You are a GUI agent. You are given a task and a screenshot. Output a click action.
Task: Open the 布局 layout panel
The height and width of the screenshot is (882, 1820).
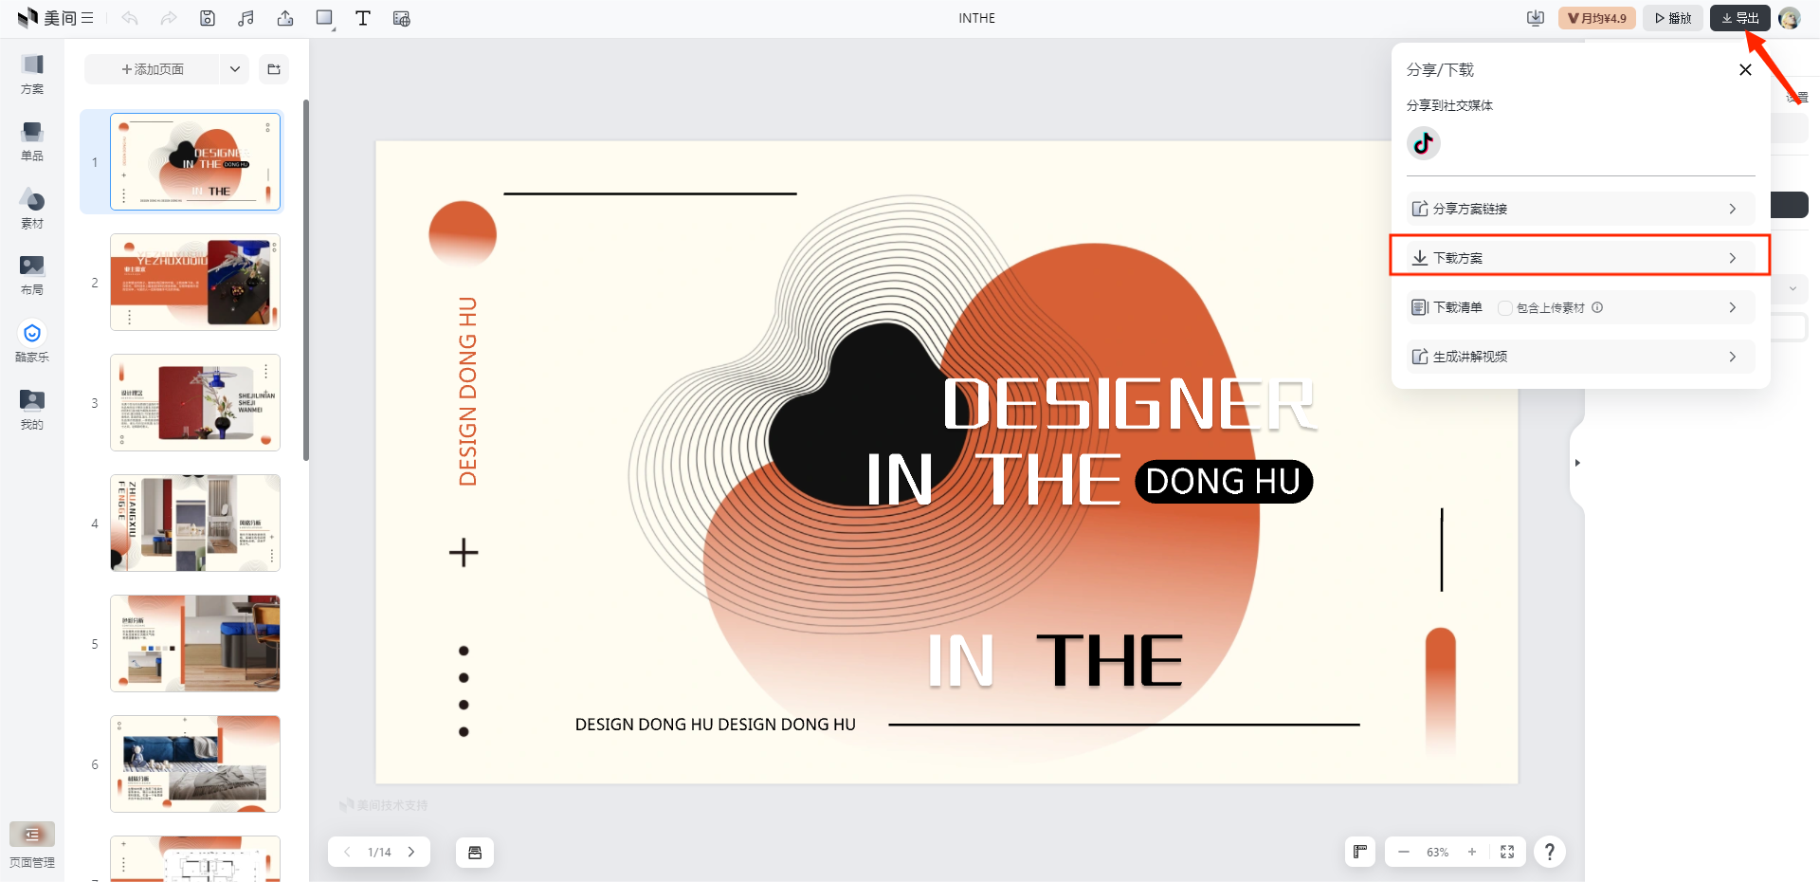[32, 275]
